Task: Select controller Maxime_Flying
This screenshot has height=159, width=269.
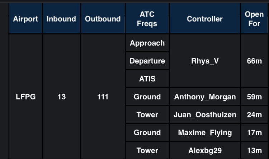Action: [205, 133]
